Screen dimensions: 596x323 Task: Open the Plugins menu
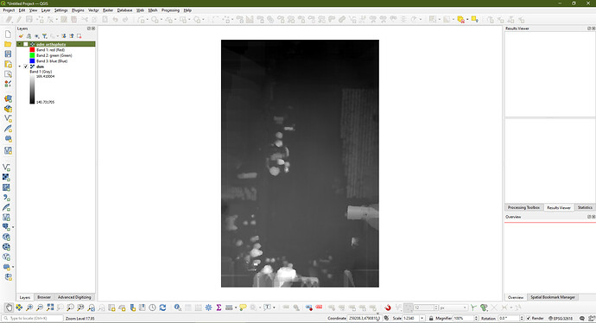[x=78, y=10]
